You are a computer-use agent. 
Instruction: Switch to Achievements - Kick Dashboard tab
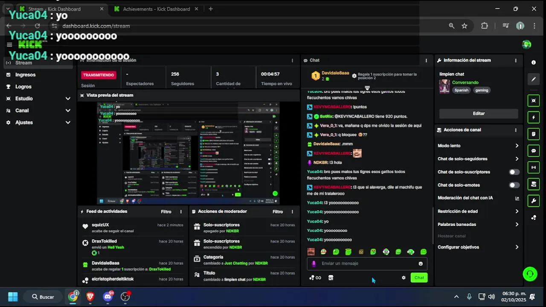click(x=156, y=9)
